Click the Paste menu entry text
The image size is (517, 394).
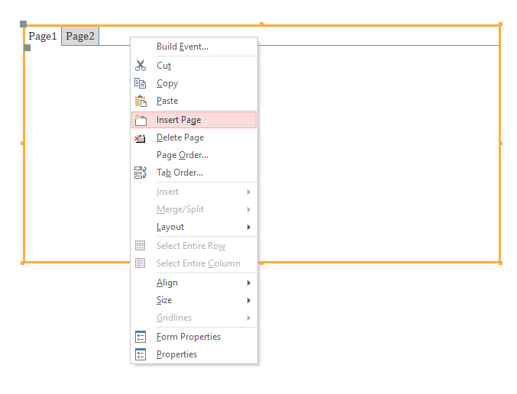(167, 101)
